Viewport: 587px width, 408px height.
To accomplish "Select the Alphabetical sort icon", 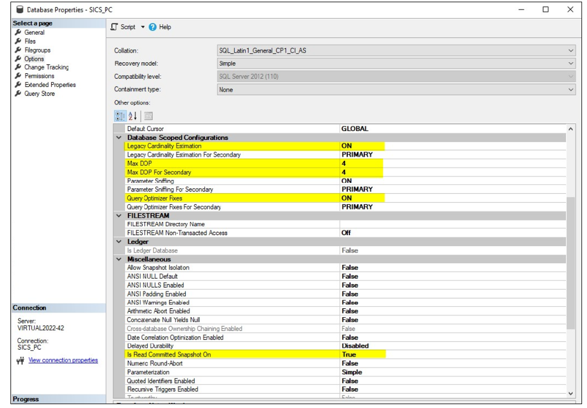I will click(x=132, y=117).
